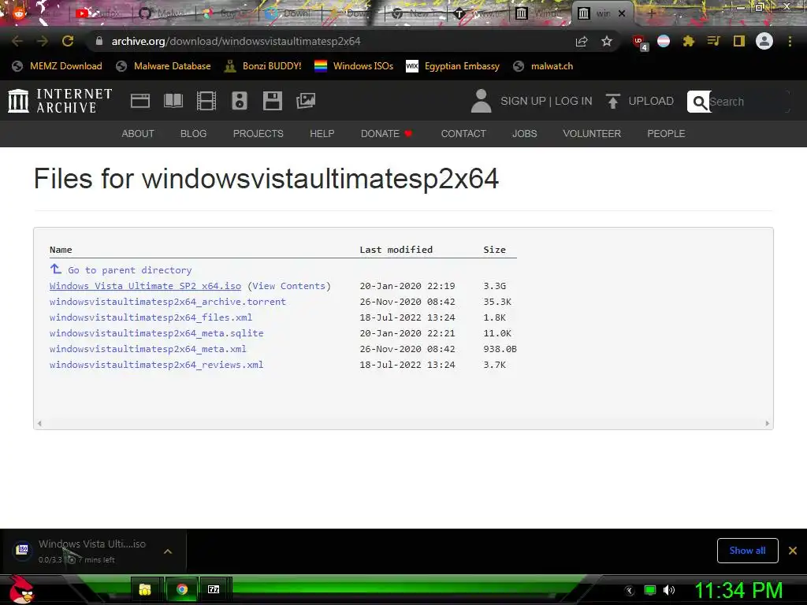Open the Windows ISOs bookmark
Viewport: 807px width, 605px height.
coord(354,66)
